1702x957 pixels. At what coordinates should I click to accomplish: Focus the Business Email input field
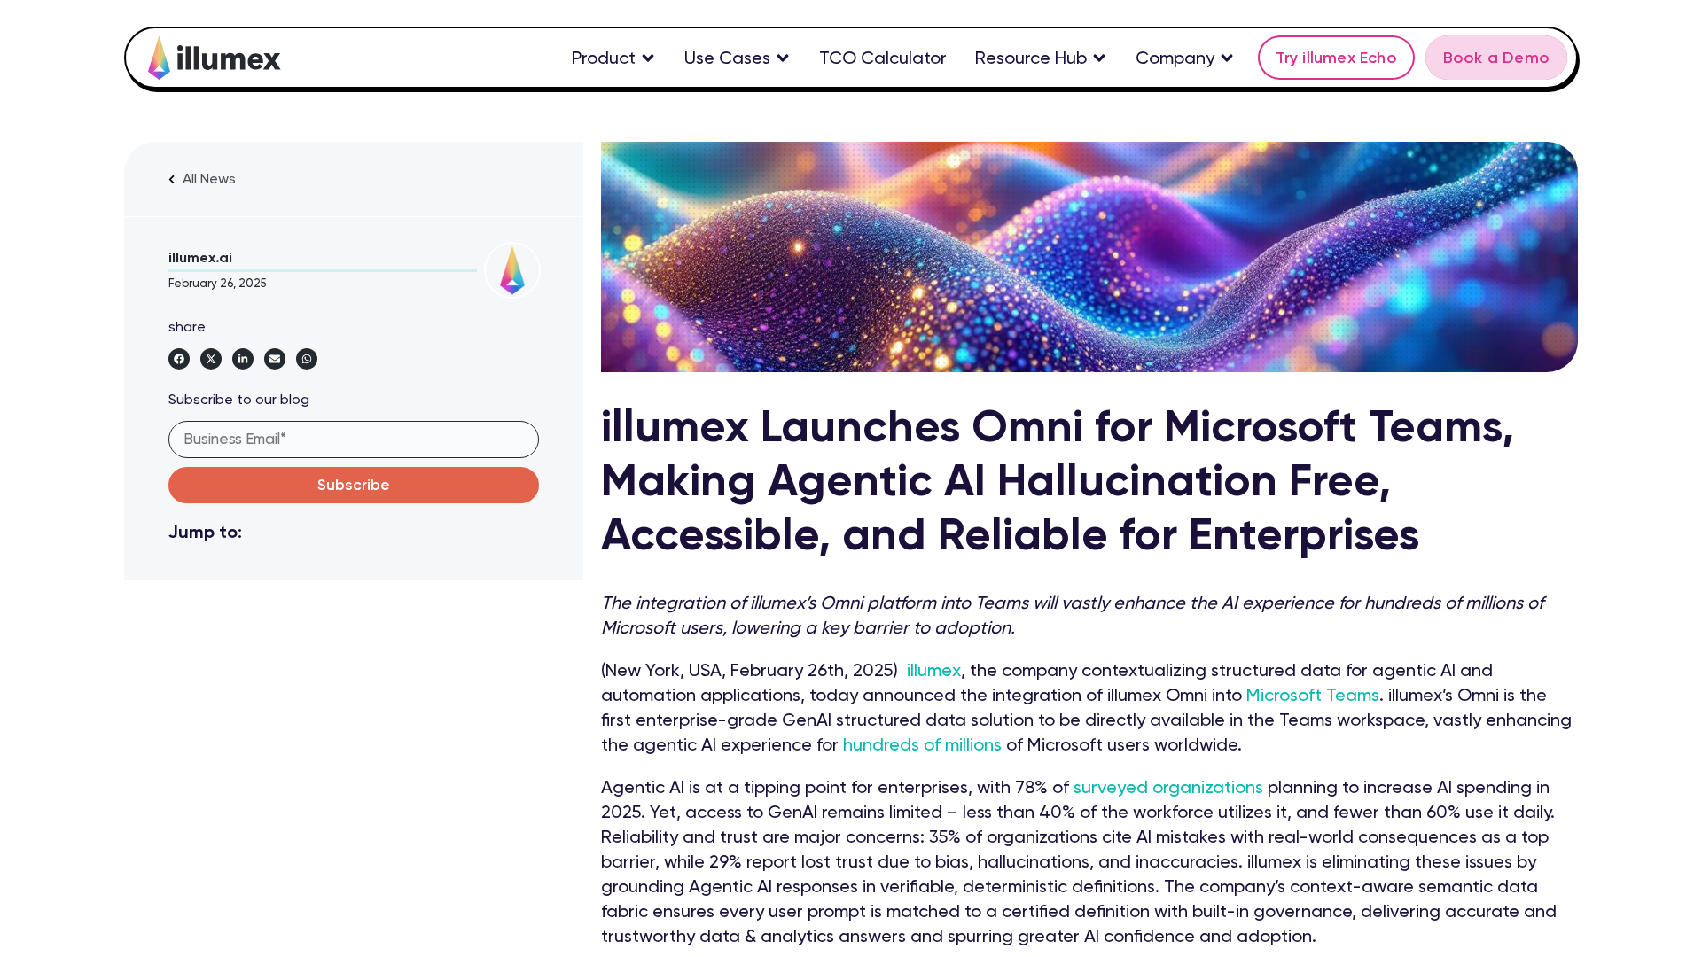(x=353, y=440)
